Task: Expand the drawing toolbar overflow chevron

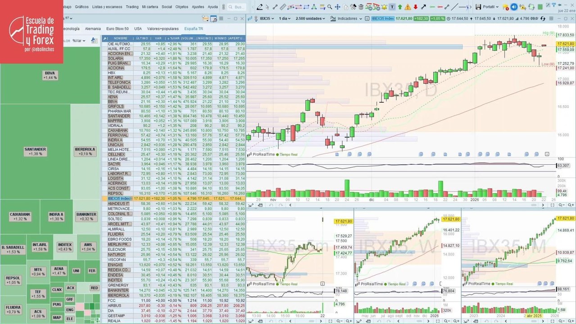Action: (x=471, y=7)
